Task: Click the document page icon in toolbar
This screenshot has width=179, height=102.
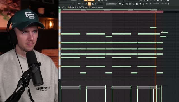Action: pos(137,4)
